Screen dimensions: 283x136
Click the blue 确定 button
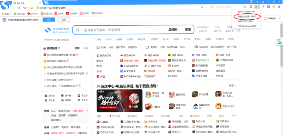point(49,20)
